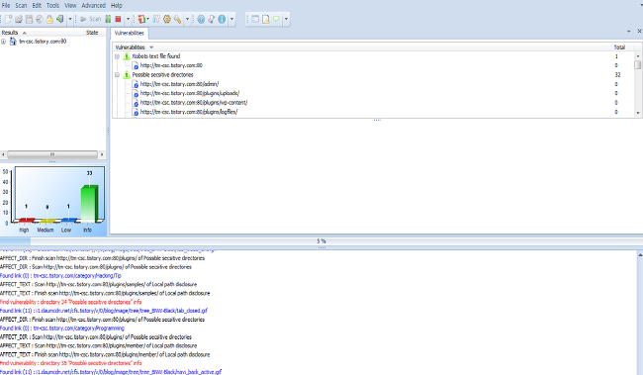Collapse the Robots text file found group
The height and width of the screenshot is (375, 643).
(x=118, y=56)
